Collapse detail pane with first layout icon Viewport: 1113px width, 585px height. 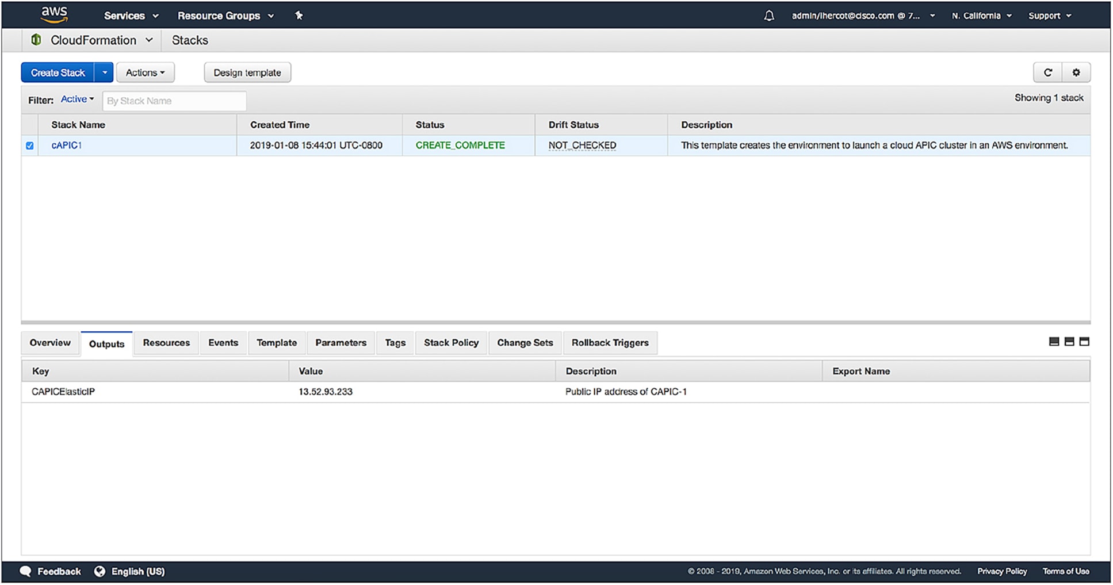(1054, 342)
